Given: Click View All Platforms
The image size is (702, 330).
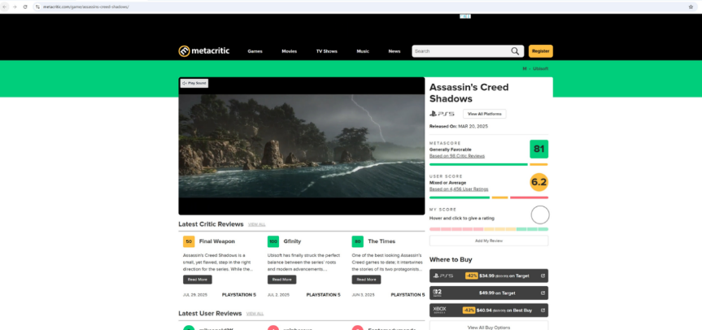Looking at the screenshot, I should pos(485,114).
